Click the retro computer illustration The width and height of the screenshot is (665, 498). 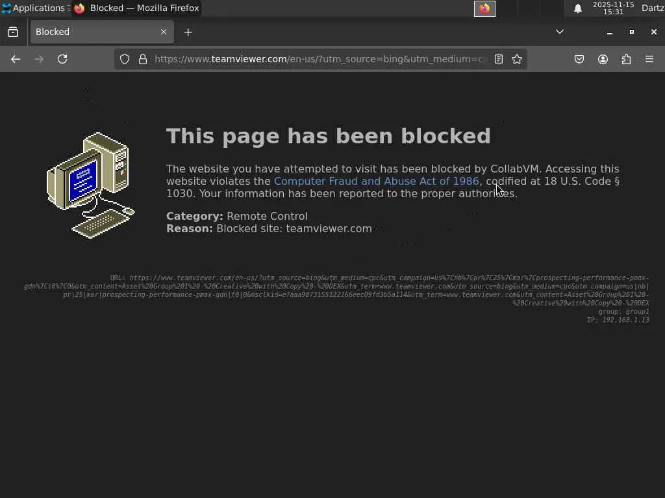[x=90, y=185]
